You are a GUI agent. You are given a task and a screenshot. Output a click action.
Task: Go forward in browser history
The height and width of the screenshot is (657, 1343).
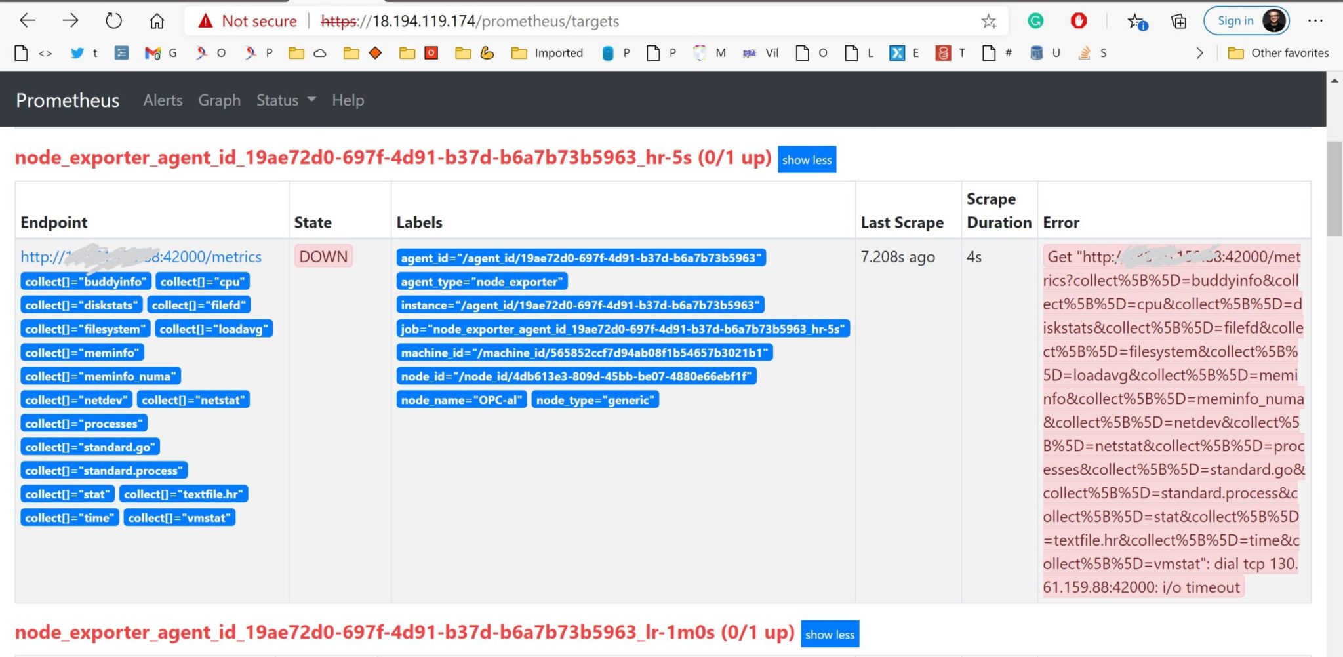tap(70, 21)
